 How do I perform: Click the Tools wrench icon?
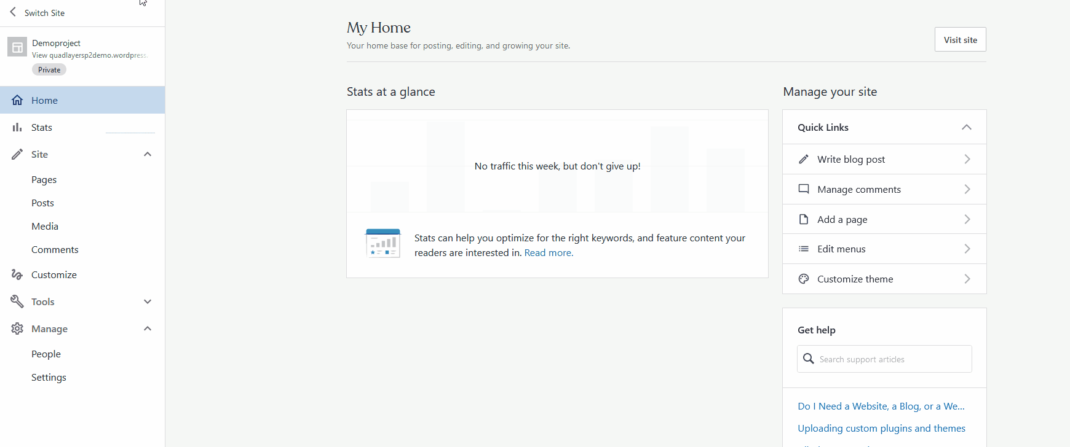click(17, 301)
